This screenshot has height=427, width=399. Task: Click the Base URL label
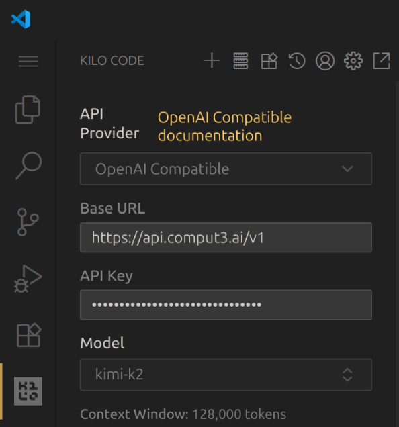(x=113, y=208)
